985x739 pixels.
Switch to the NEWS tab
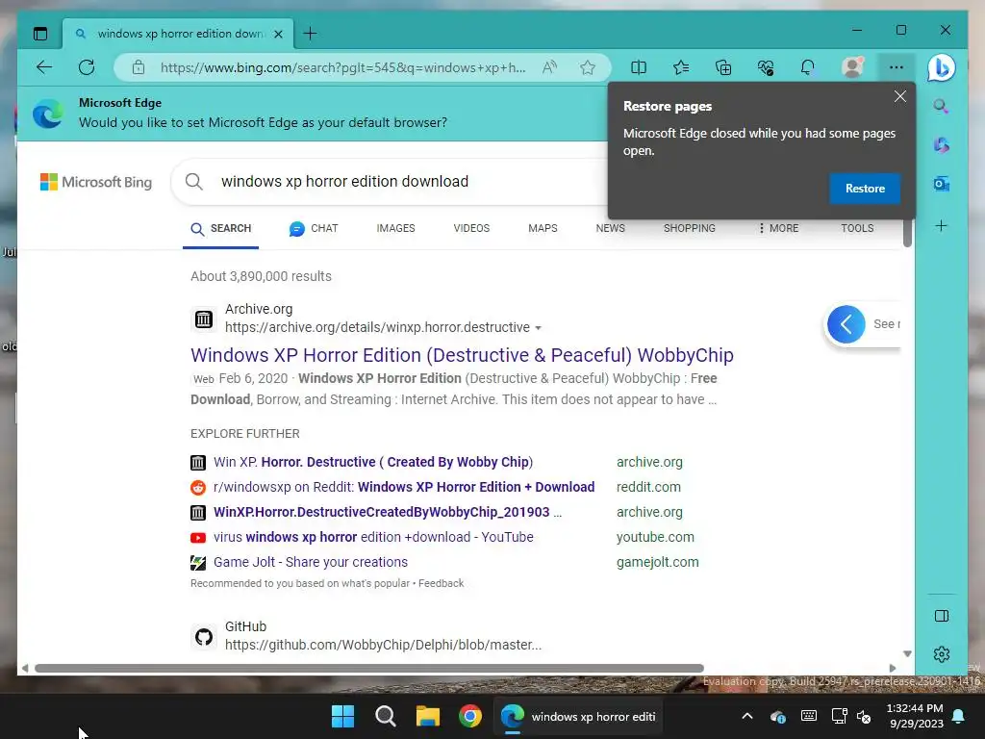click(611, 228)
